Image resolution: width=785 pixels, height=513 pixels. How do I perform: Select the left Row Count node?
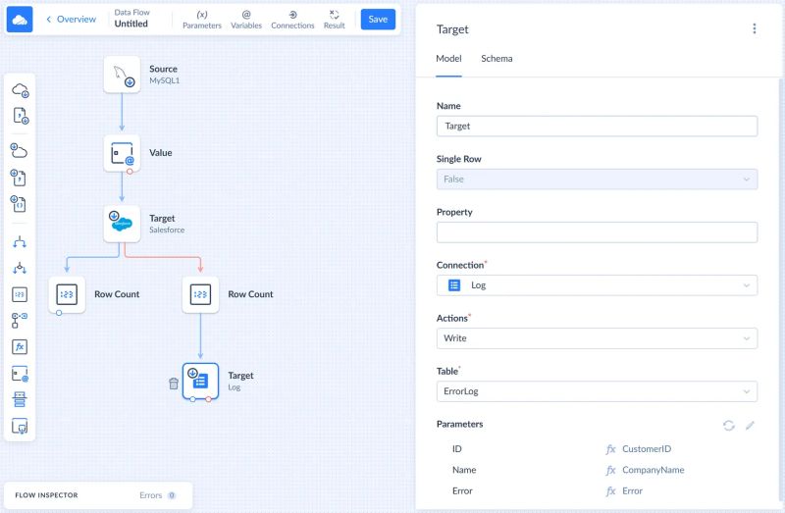tap(67, 295)
